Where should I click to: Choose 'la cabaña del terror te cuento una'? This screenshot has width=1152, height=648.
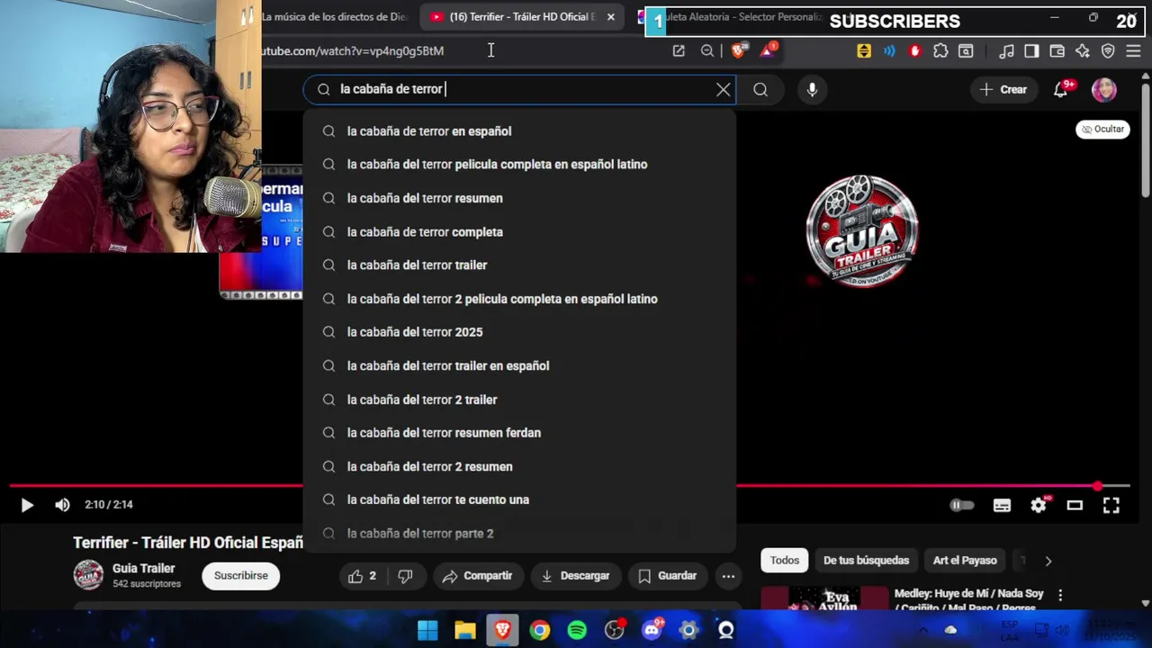coord(519,499)
